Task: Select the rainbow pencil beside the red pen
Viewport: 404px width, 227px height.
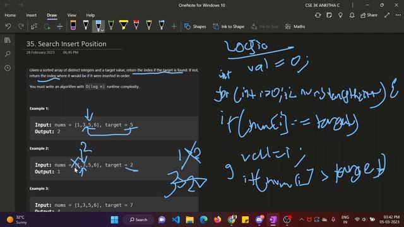Action: tap(149, 25)
